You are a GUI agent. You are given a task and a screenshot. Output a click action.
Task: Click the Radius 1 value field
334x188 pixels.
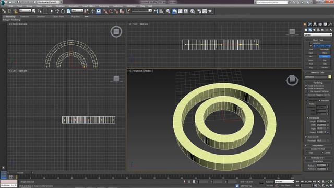(321, 165)
